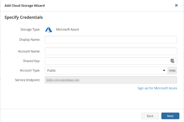Close the Add Cloud Storage Wizard

[x=176, y=5]
